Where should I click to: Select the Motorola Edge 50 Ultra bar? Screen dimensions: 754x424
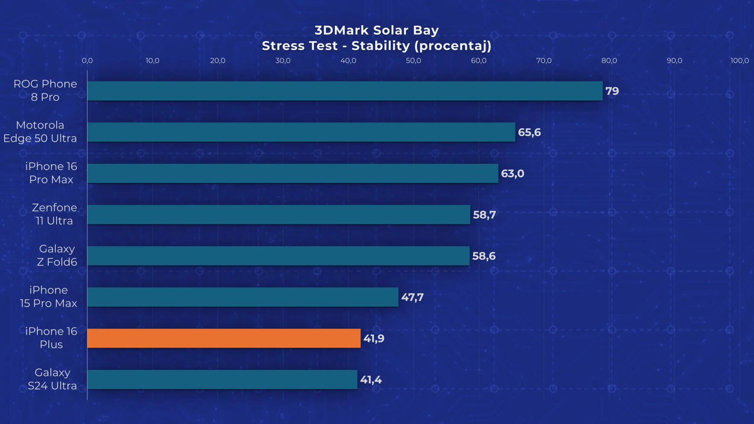pos(301,132)
